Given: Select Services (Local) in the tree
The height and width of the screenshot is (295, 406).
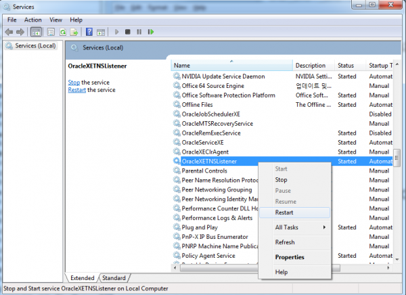Looking at the screenshot, I should click(34, 46).
